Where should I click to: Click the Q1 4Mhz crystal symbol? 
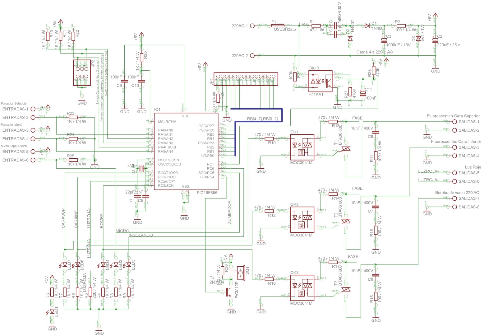(x=141, y=169)
